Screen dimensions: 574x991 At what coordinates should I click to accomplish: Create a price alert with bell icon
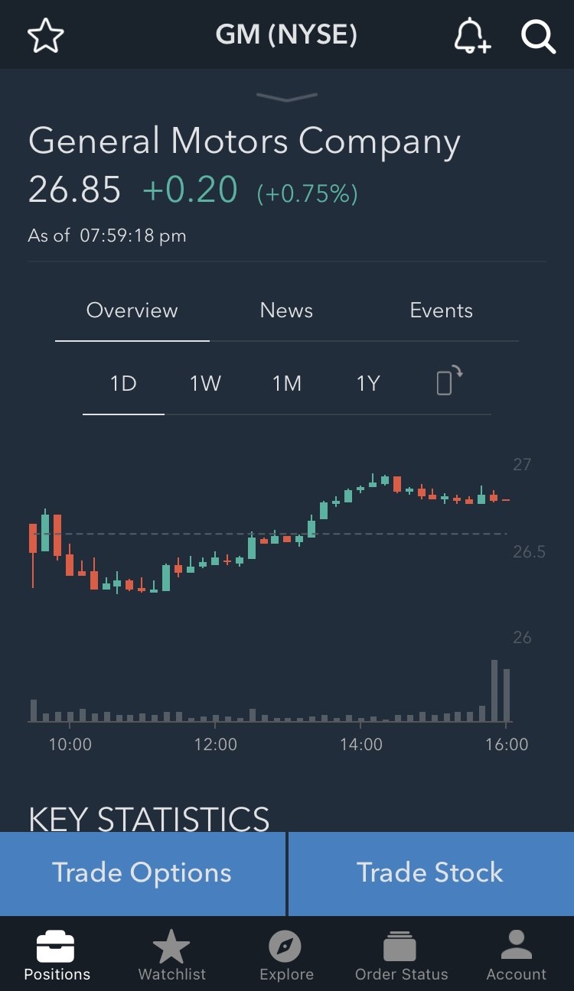click(x=471, y=36)
